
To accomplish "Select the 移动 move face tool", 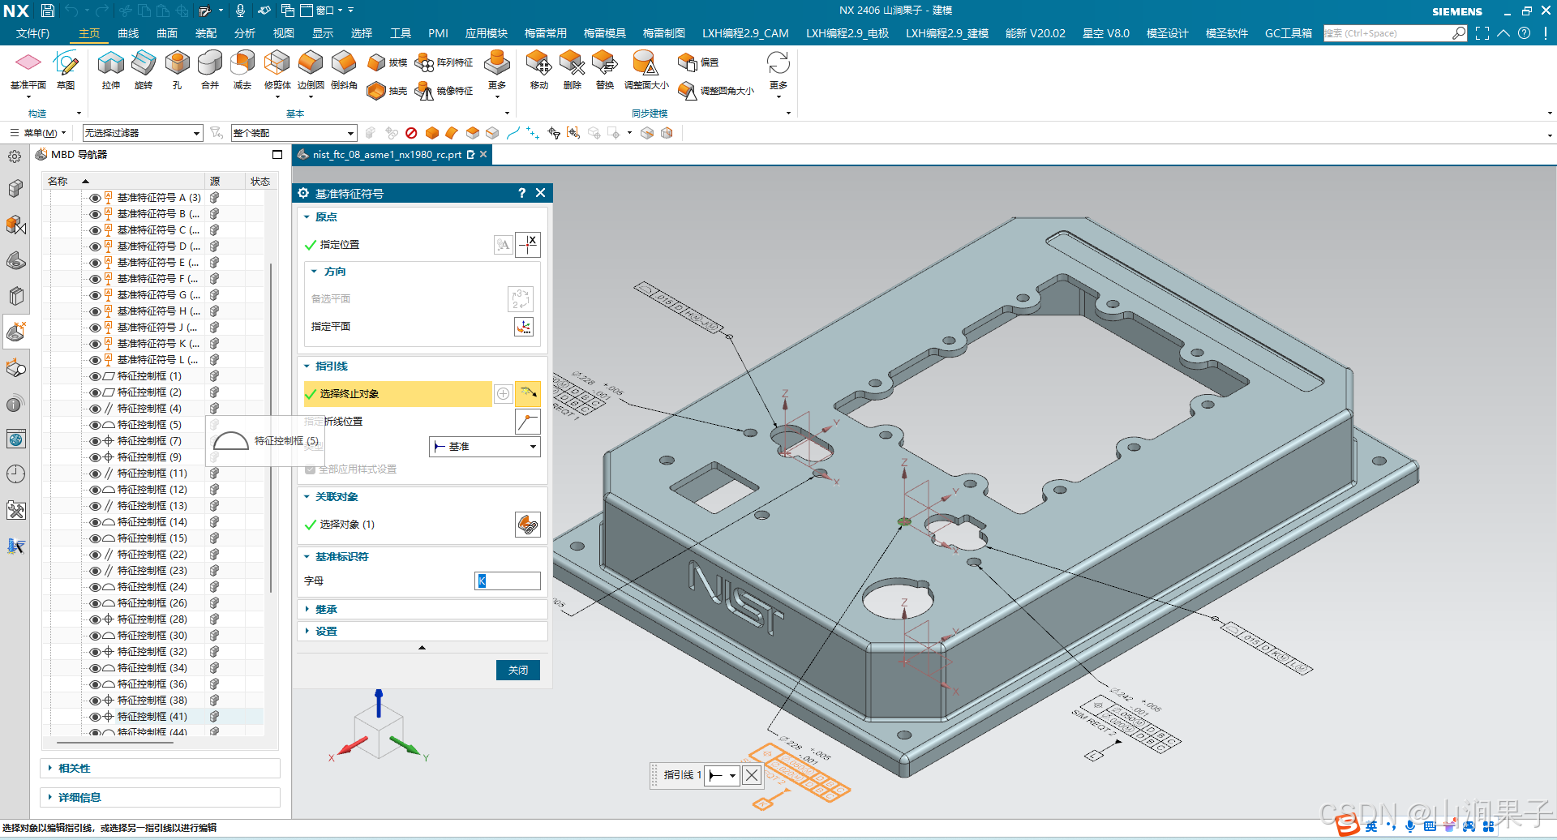I will [x=538, y=70].
